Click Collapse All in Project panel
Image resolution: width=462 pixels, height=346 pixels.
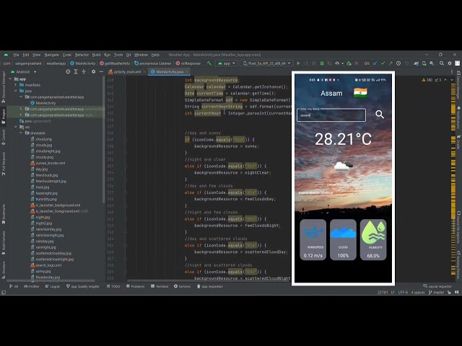click(84, 71)
